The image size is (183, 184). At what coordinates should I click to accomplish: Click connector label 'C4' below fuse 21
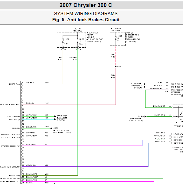[x=65, y=50]
